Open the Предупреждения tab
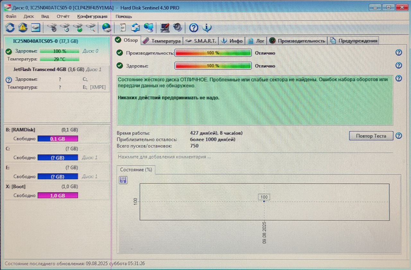 353,41
